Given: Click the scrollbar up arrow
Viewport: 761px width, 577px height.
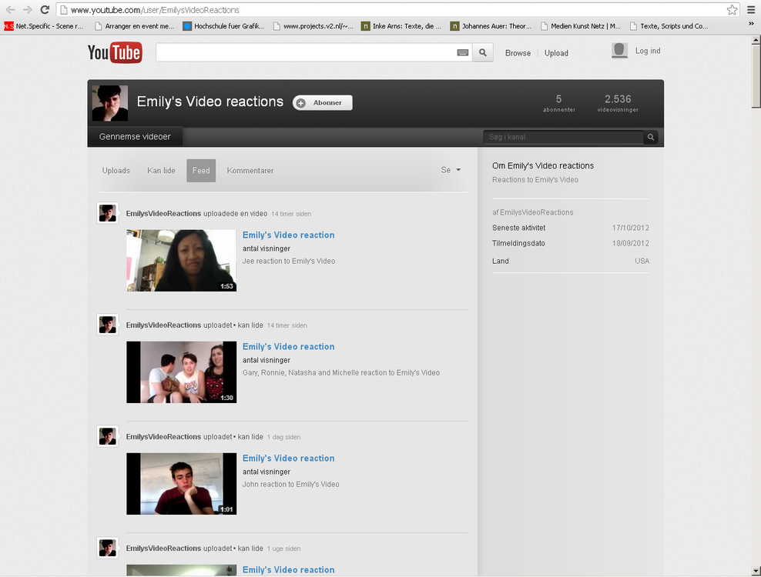Looking at the screenshot, I should [756, 41].
